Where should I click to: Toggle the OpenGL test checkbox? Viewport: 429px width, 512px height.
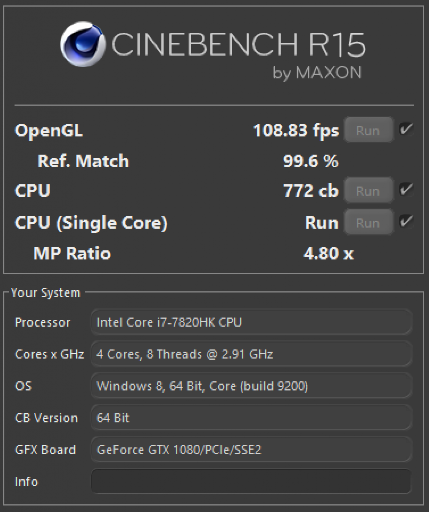(x=407, y=129)
